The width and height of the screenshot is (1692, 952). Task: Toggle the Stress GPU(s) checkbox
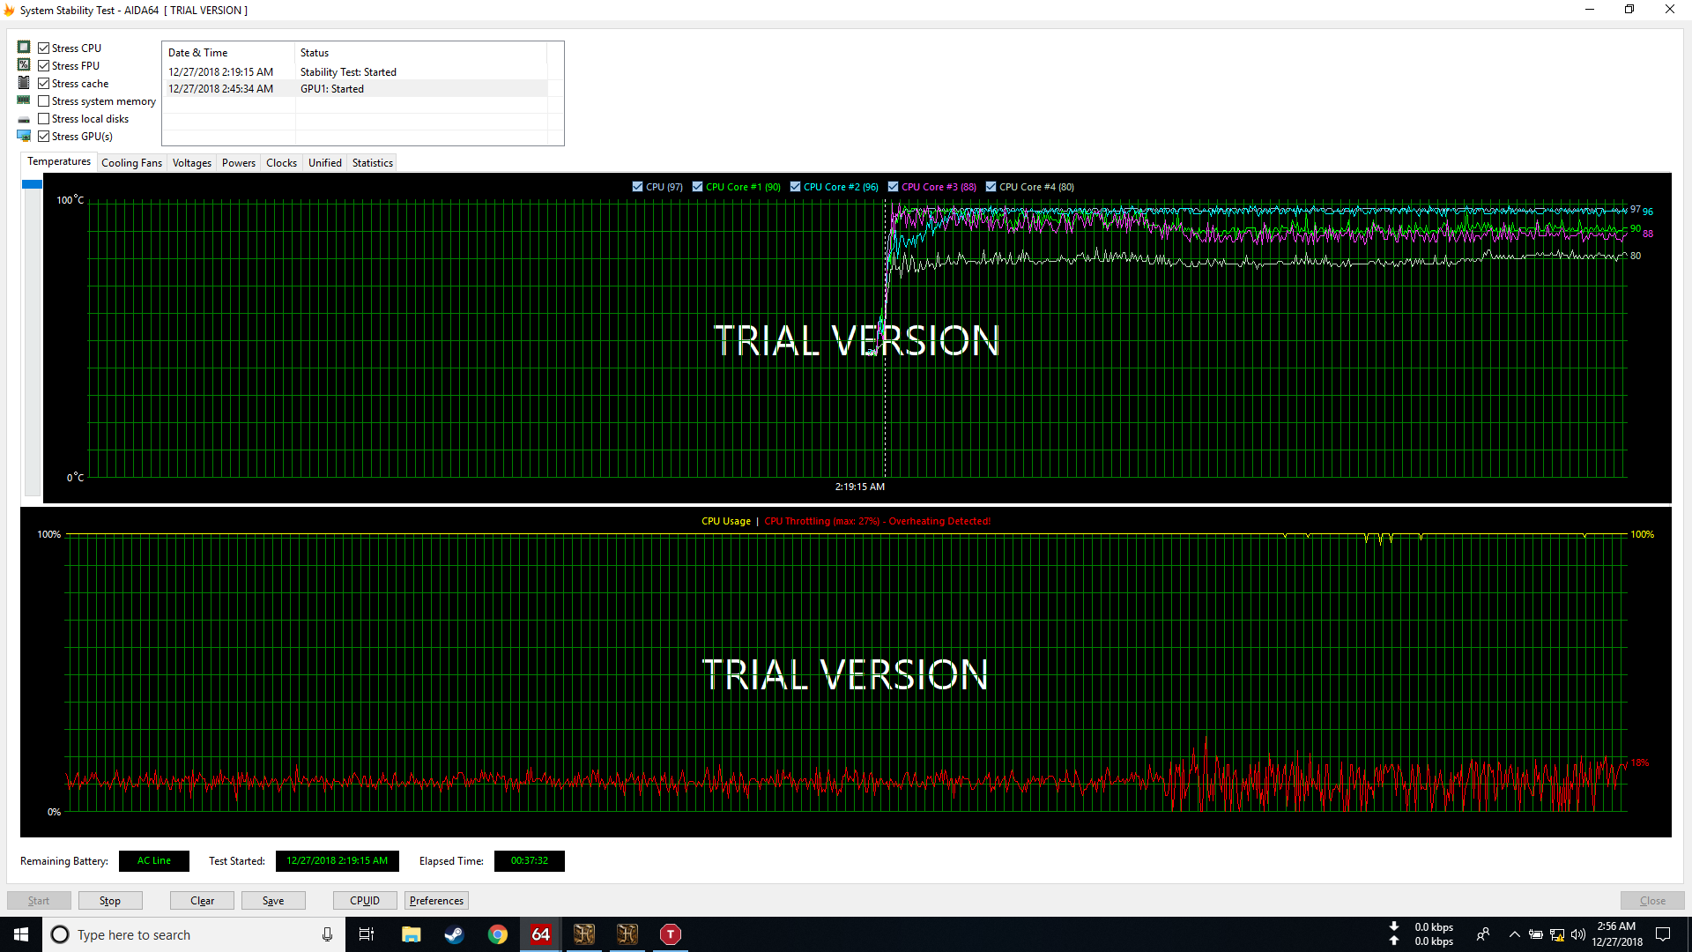point(43,137)
